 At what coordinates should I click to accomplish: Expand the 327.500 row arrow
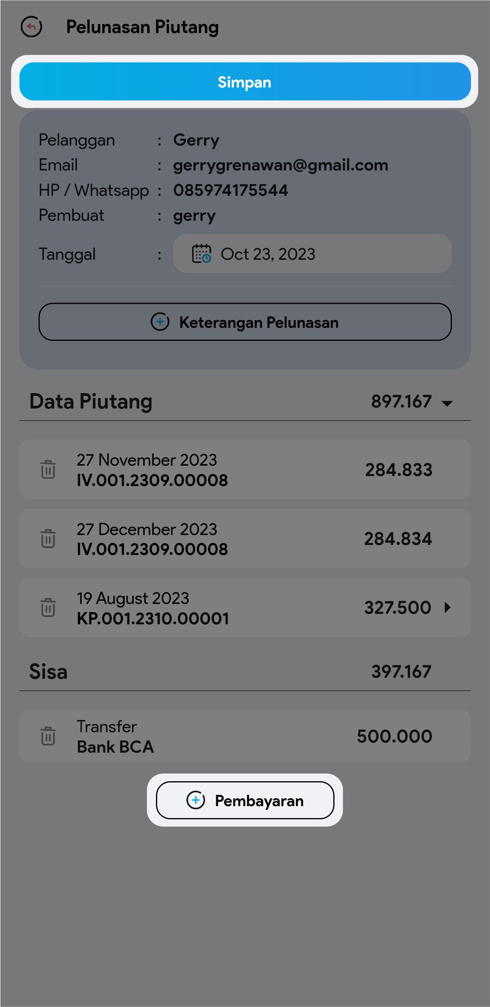click(x=448, y=608)
